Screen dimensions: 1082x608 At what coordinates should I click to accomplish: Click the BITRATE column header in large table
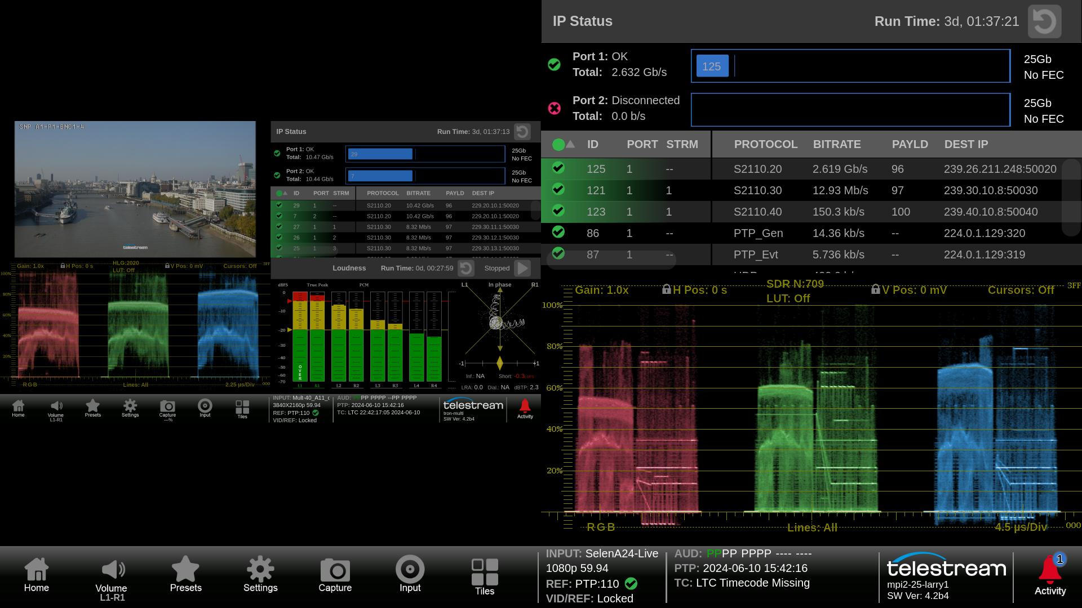[x=836, y=144]
